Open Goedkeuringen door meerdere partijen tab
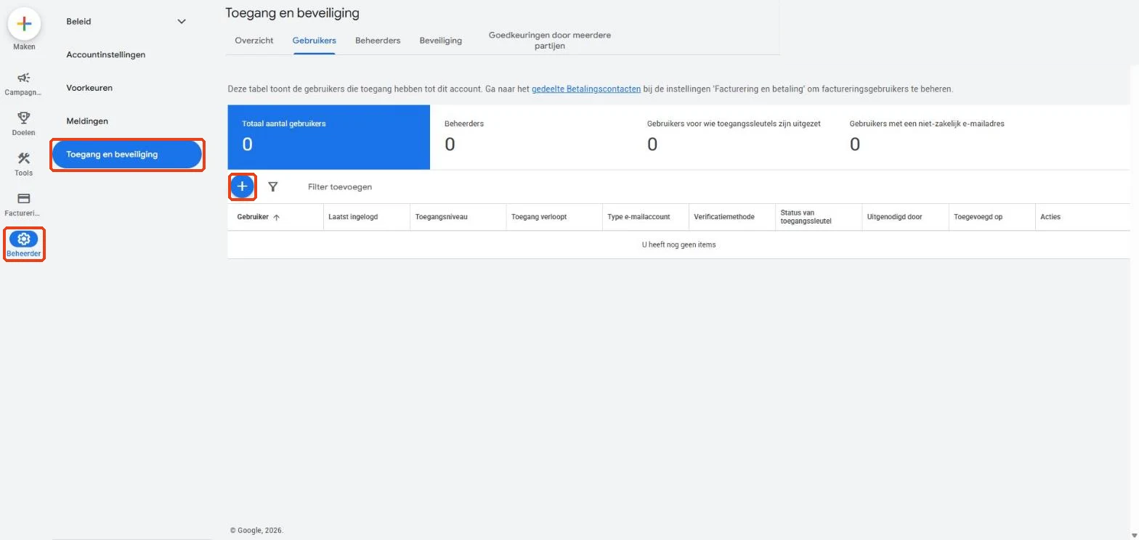Screen dimensions: 1139x540 click(x=550, y=41)
